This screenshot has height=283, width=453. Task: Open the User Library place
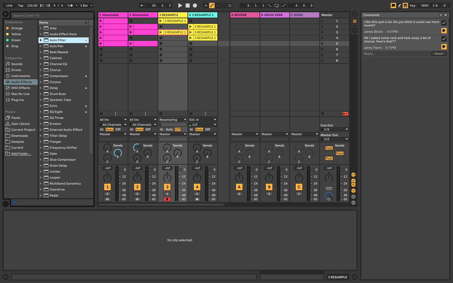click(x=20, y=124)
